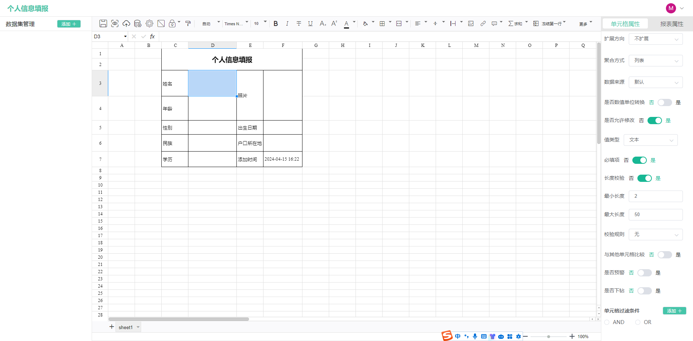Click the font color A icon
This screenshot has width=693, height=341.
[346, 24]
